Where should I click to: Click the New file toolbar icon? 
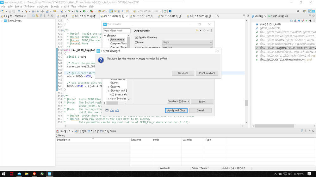pos(3,11)
